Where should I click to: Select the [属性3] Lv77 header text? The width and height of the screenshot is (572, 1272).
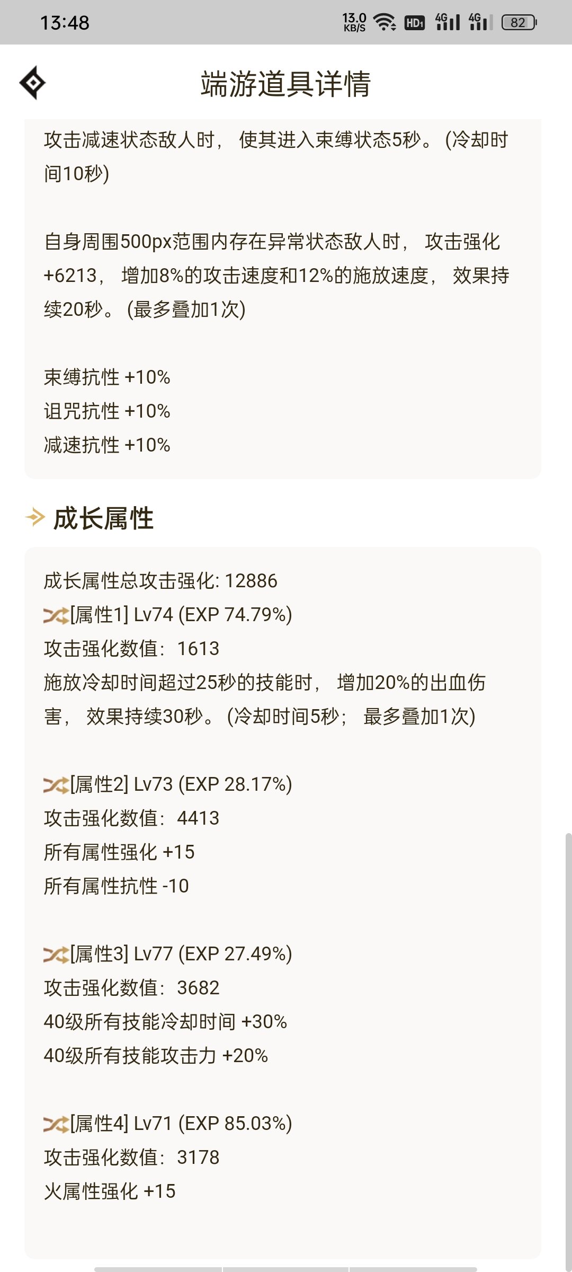point(181,954)
